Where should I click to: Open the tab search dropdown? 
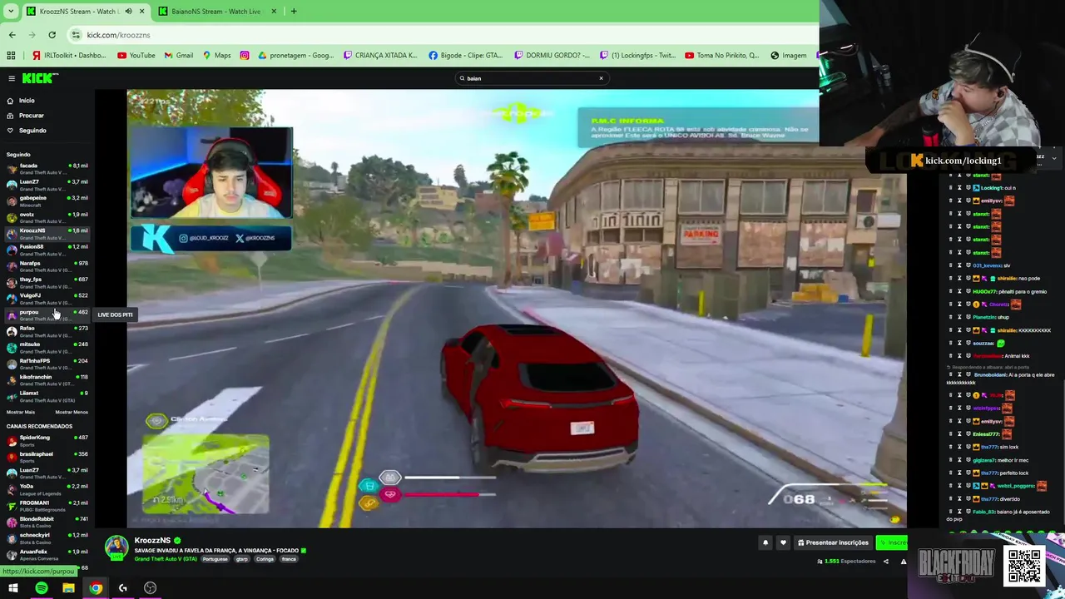(x=11, y=11)
